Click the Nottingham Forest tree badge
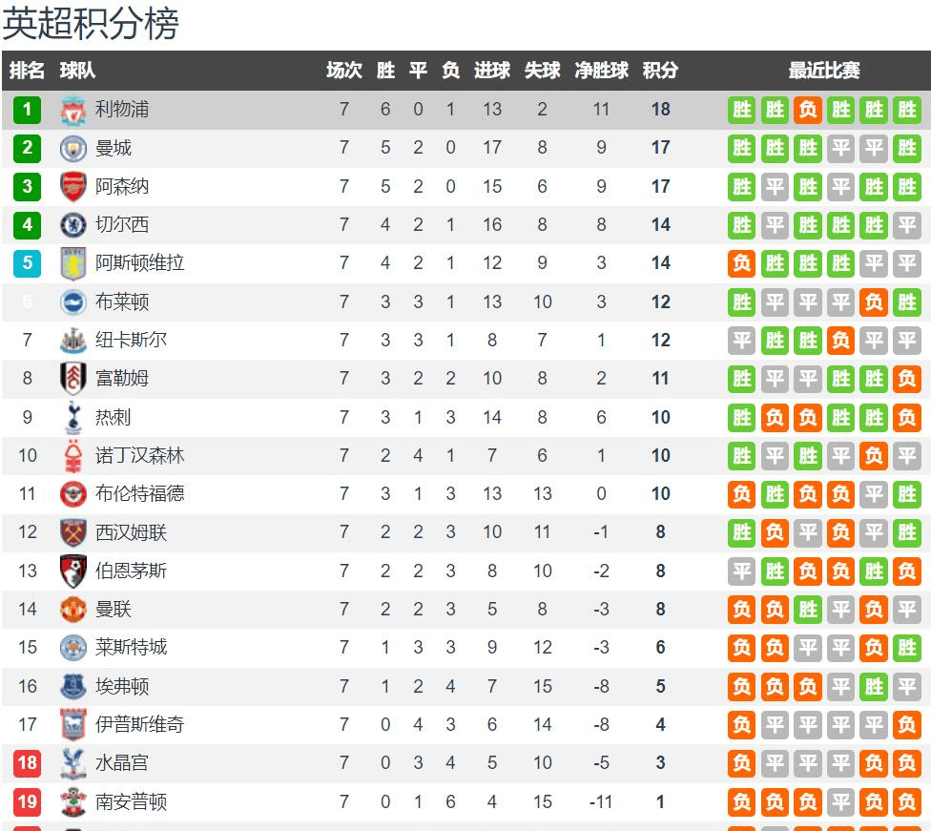 [x=73, y=456]
